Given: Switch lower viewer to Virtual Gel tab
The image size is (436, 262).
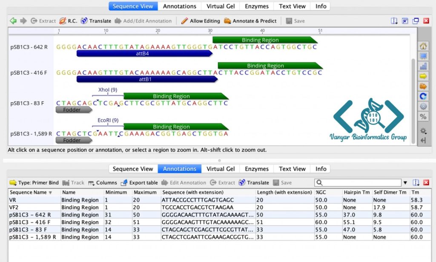Looking at the screenshot, I should point(221,169).
